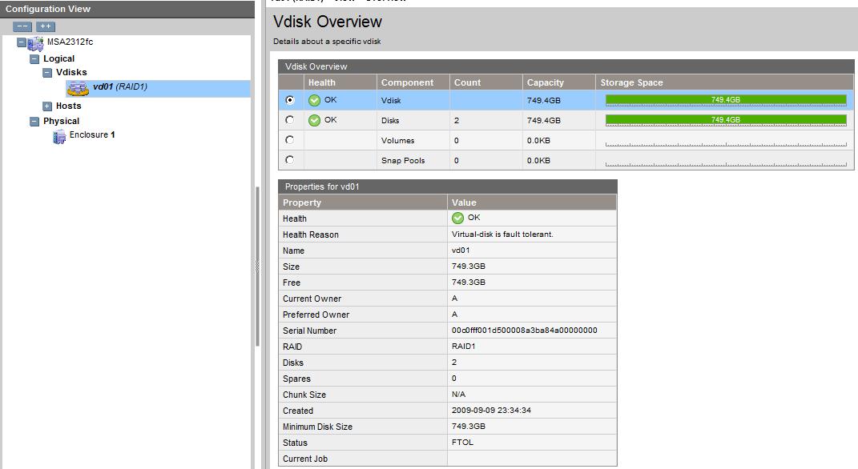
Task: Click the OK health icon in the Vdisk row
Action: (x=315, y=100)
